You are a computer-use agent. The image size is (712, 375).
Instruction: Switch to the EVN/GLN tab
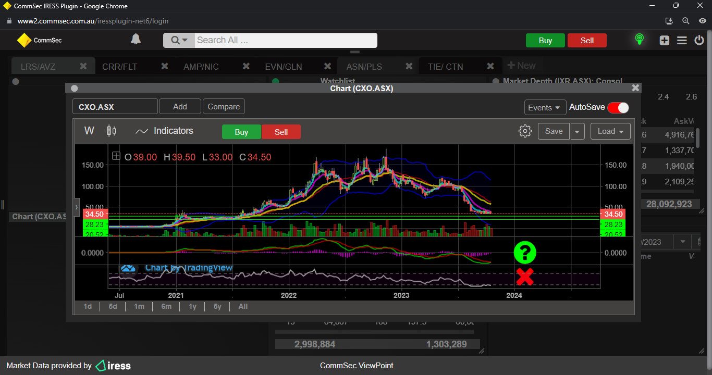pos(284,67)
